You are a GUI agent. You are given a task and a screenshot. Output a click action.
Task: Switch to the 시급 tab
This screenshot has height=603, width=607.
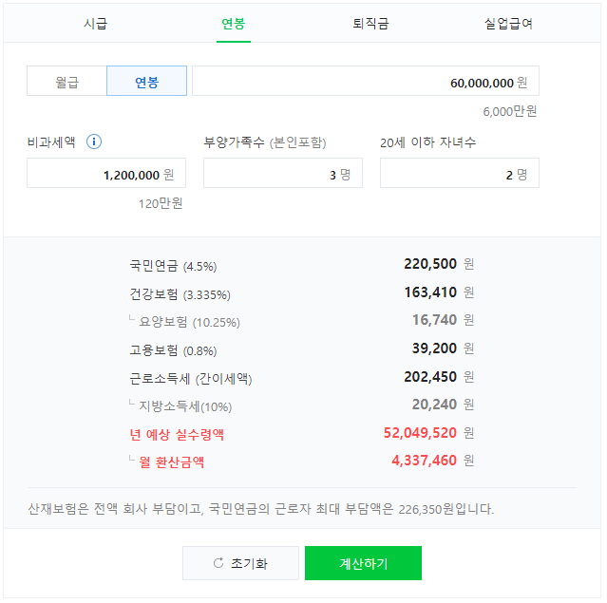(x=95, y=24)
